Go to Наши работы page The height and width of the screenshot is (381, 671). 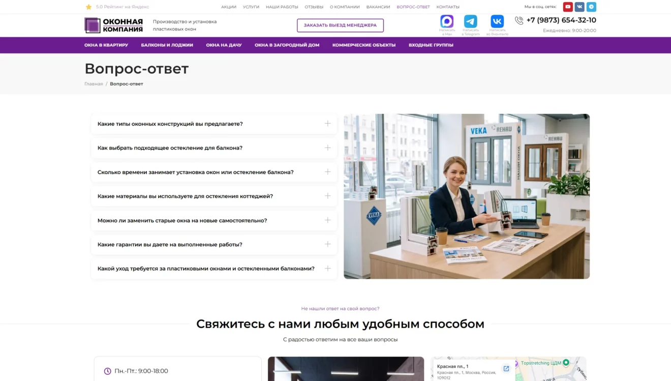click(282, 7)
